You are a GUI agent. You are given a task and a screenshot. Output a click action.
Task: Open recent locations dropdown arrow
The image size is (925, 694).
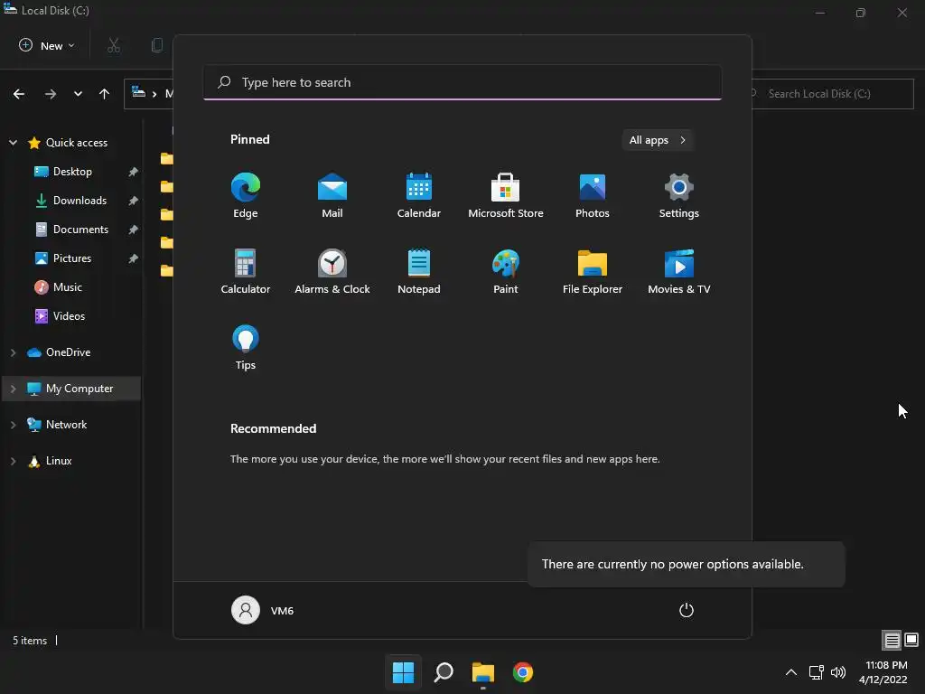(78, 94)
